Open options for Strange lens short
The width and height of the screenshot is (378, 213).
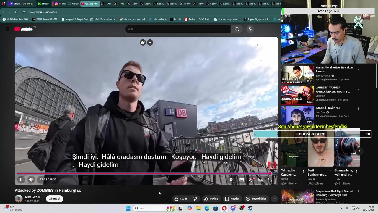pyautogui.click(x=356, y=172)
